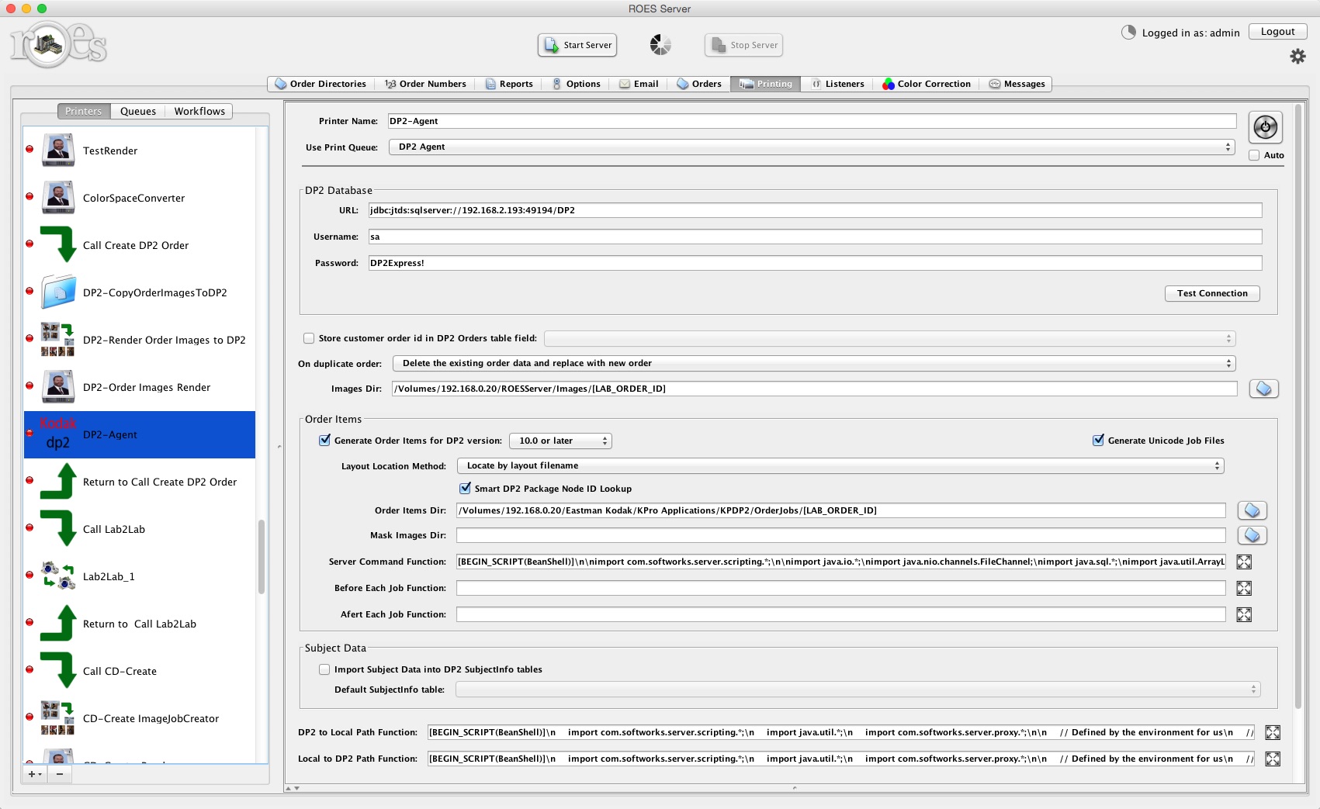1320x809 pixels.
Task: Expand the DP2 to Local Path Function editor
Action: coord(1272,731)
